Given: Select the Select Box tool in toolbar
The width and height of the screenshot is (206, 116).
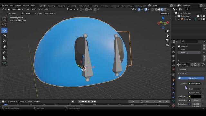Looking at the screenshot, I should pos(4,19).
